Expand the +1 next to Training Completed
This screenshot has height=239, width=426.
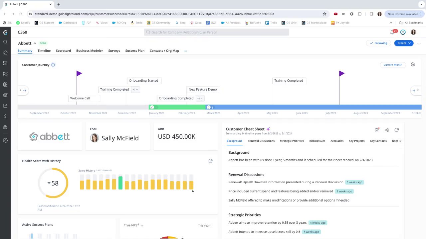point(135,90)
